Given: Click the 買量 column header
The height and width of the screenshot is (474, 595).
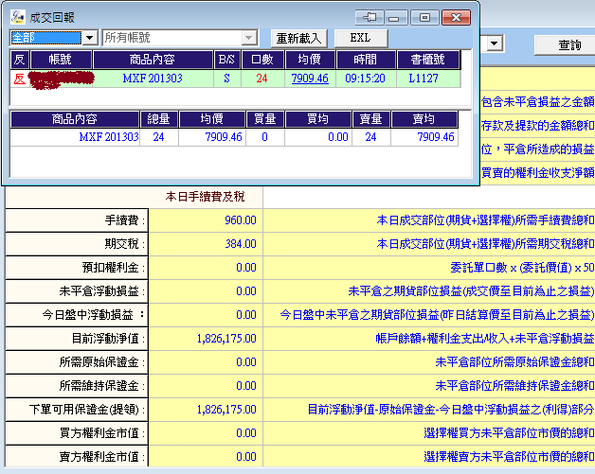Looking at the screenshot, I should (264, 119).
